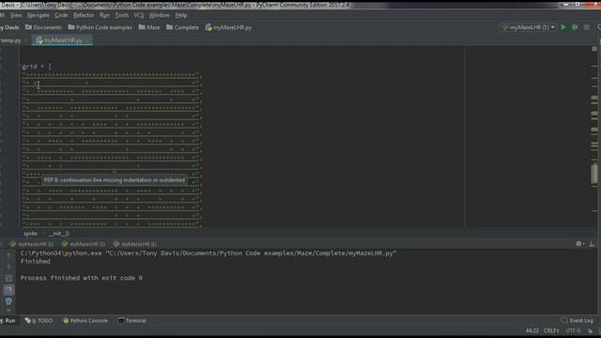Click the Documents breadcrumb folder

coord(43,27)
